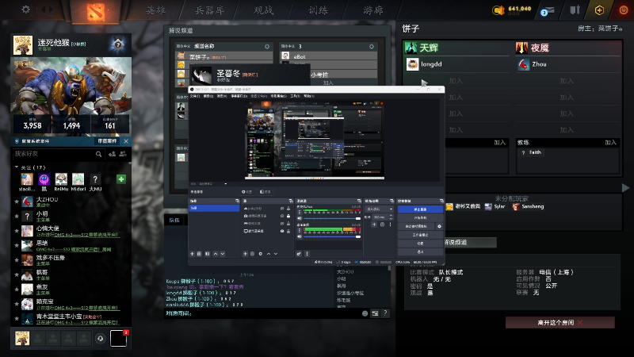The width and height of the screenshot is (634, 357).
Task: Click the 申请案件 button
Action: coord(107,141)
